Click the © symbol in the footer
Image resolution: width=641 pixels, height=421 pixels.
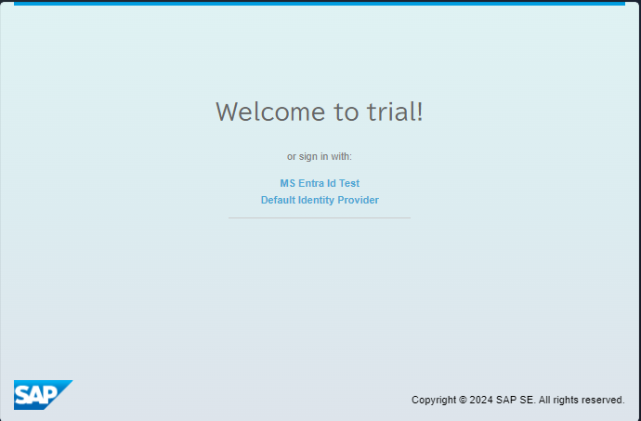pos(463,400)
